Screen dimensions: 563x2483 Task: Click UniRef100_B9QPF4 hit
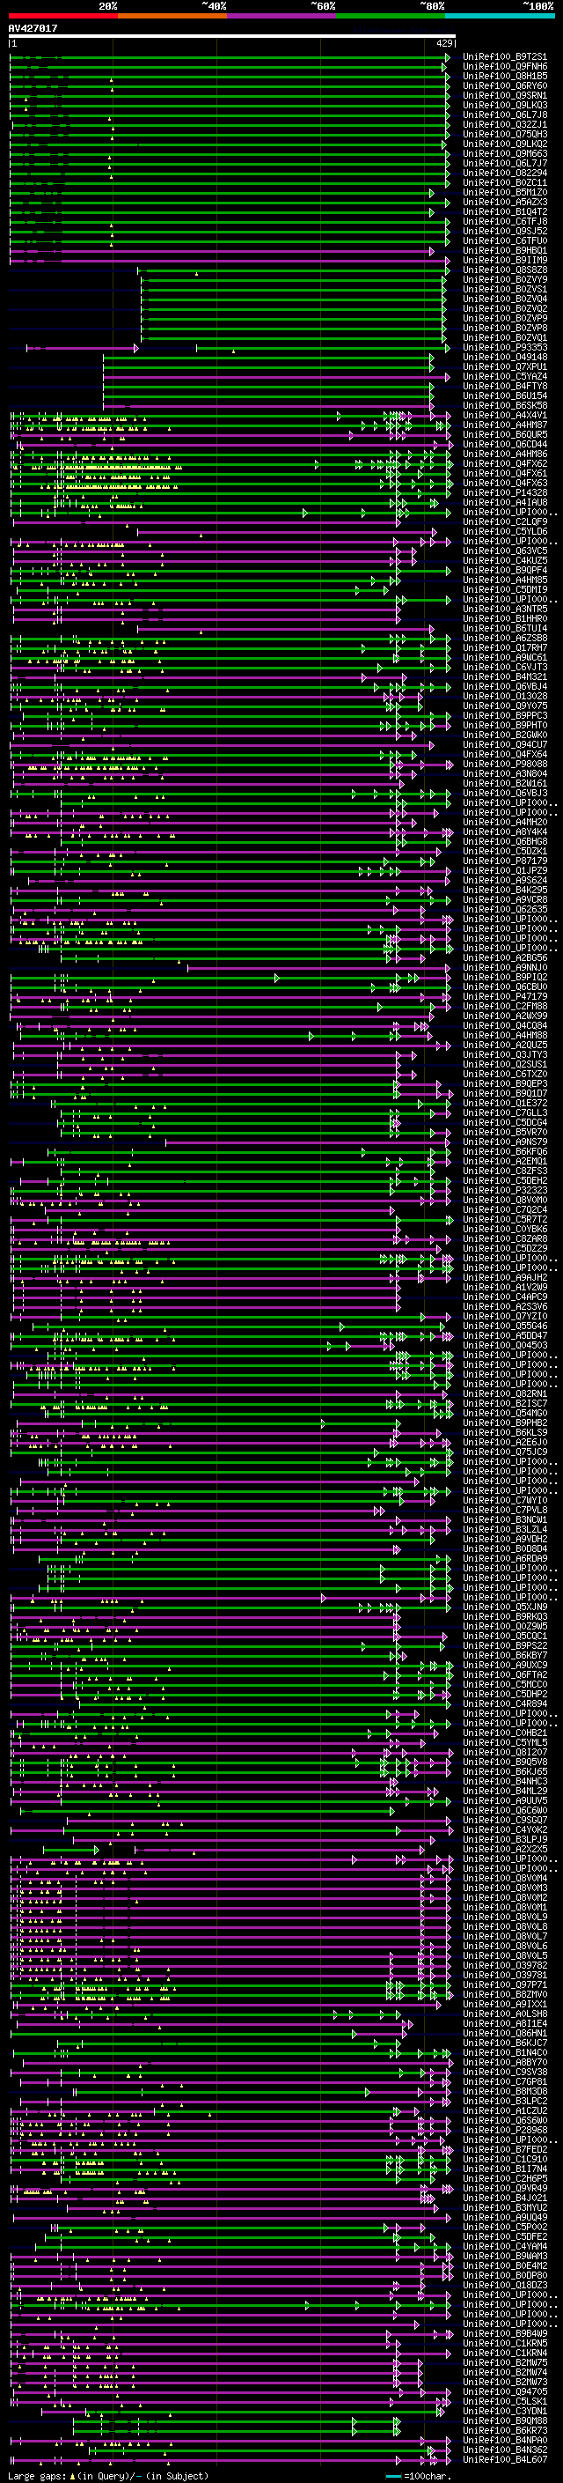pos(505,571)
